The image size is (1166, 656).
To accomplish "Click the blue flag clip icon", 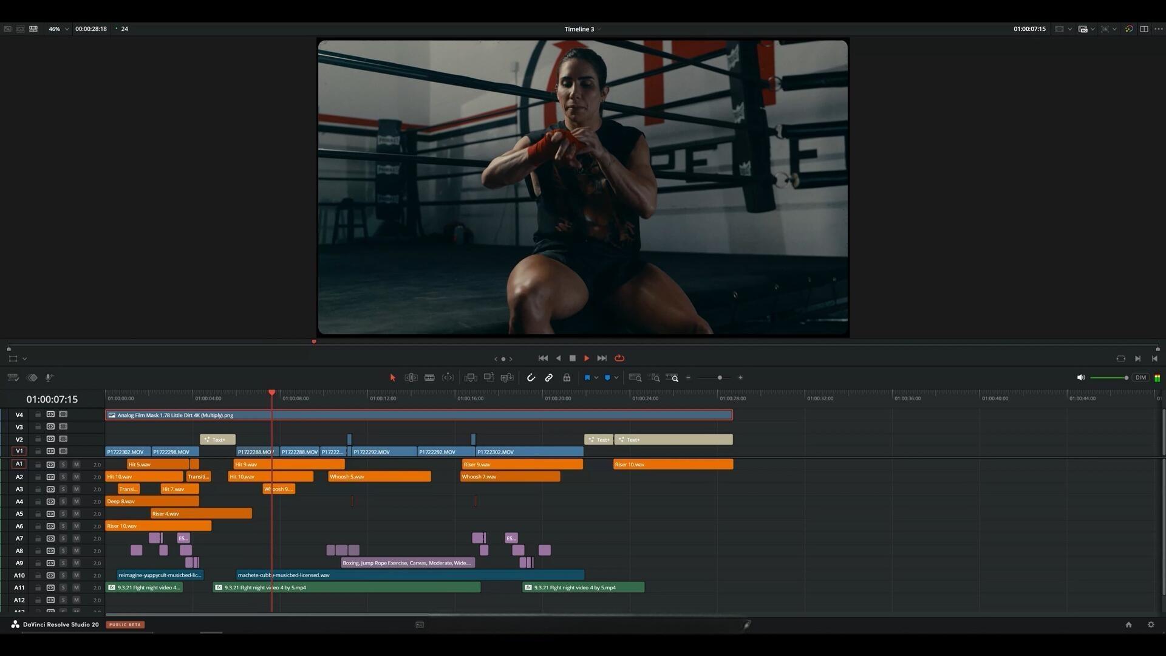I will click(x=587, y=378).
